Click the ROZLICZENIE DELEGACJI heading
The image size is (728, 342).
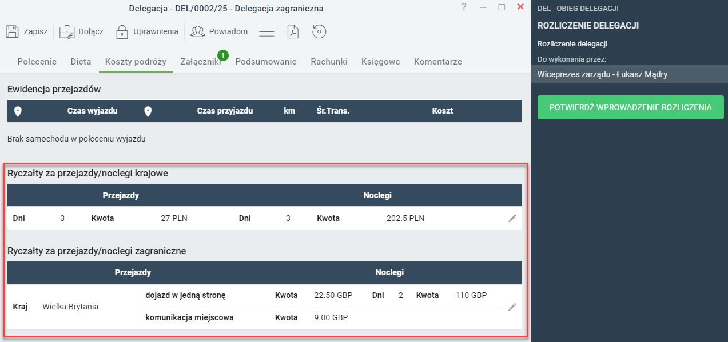tap(588, 26)
